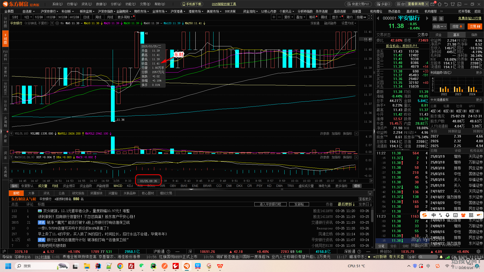Image resolution: width=484 pixels, height=272 pixels.
Task: Open WPS Office from the taskbar
Action: 220,266
